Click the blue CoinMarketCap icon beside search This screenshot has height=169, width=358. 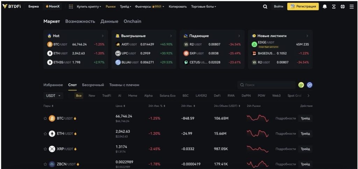[x=309, y=85]
